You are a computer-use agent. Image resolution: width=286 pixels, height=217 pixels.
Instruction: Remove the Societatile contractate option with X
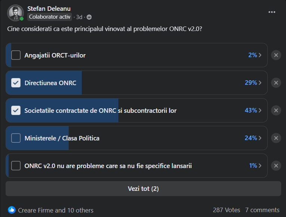point(276,111)
